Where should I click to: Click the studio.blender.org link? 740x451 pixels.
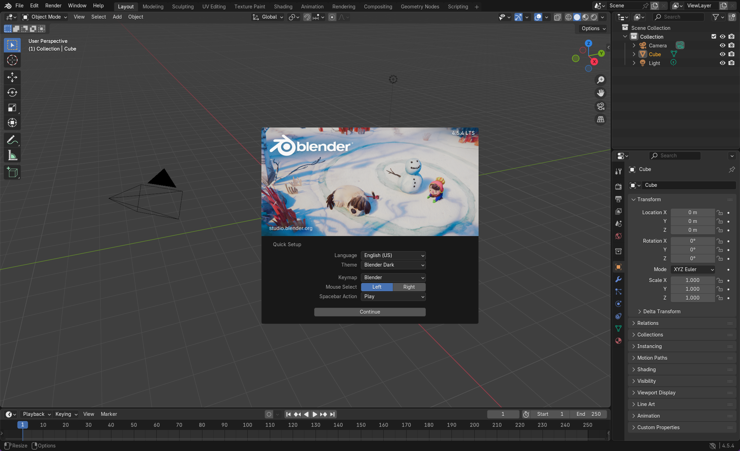291,228
